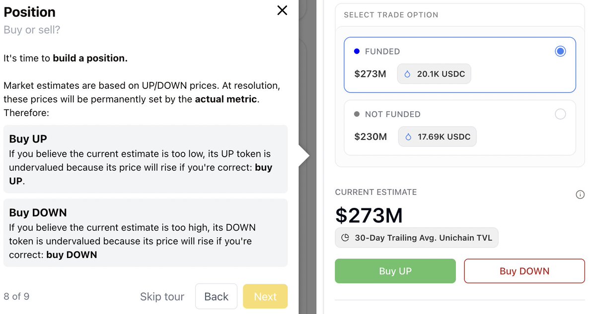The width and height of the screenshot is (596, 314).
Task: Click the Buy UP explanation card
Action: pyautogui.click(x=146, y=159)
